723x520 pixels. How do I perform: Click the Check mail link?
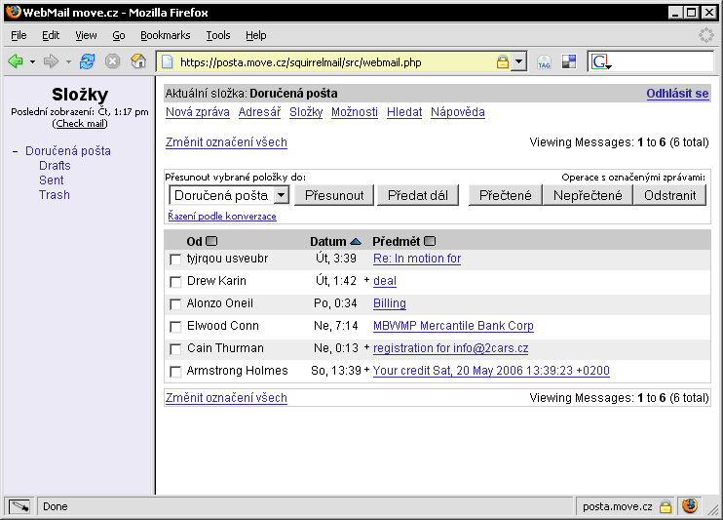coord(81,124)
